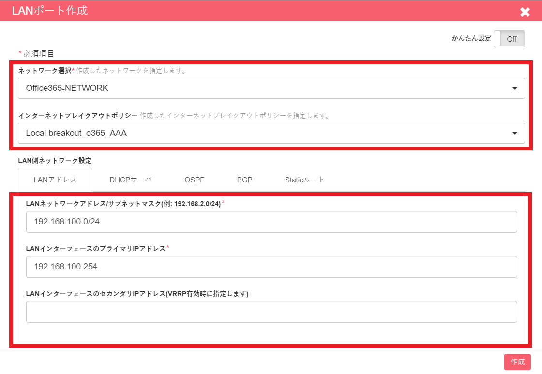View the Staticルート tab
The height and width of the screenshot is (374, 542).
click(304, 179)
